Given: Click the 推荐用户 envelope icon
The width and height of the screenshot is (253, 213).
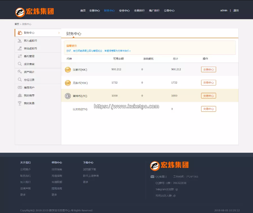Looking at the screenshot, I should coord(20,87).
